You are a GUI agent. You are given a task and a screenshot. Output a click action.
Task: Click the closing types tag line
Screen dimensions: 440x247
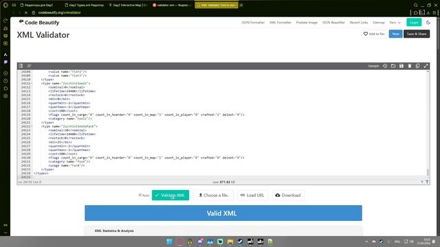coord(41,174)
